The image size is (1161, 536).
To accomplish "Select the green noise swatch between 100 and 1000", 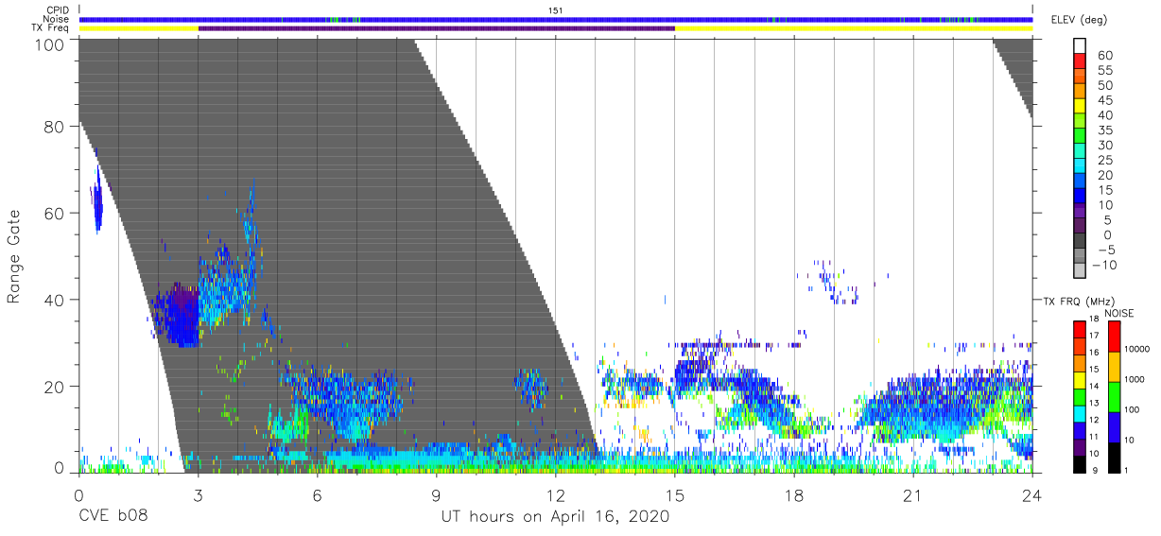I will click(x=1114, y=396).
